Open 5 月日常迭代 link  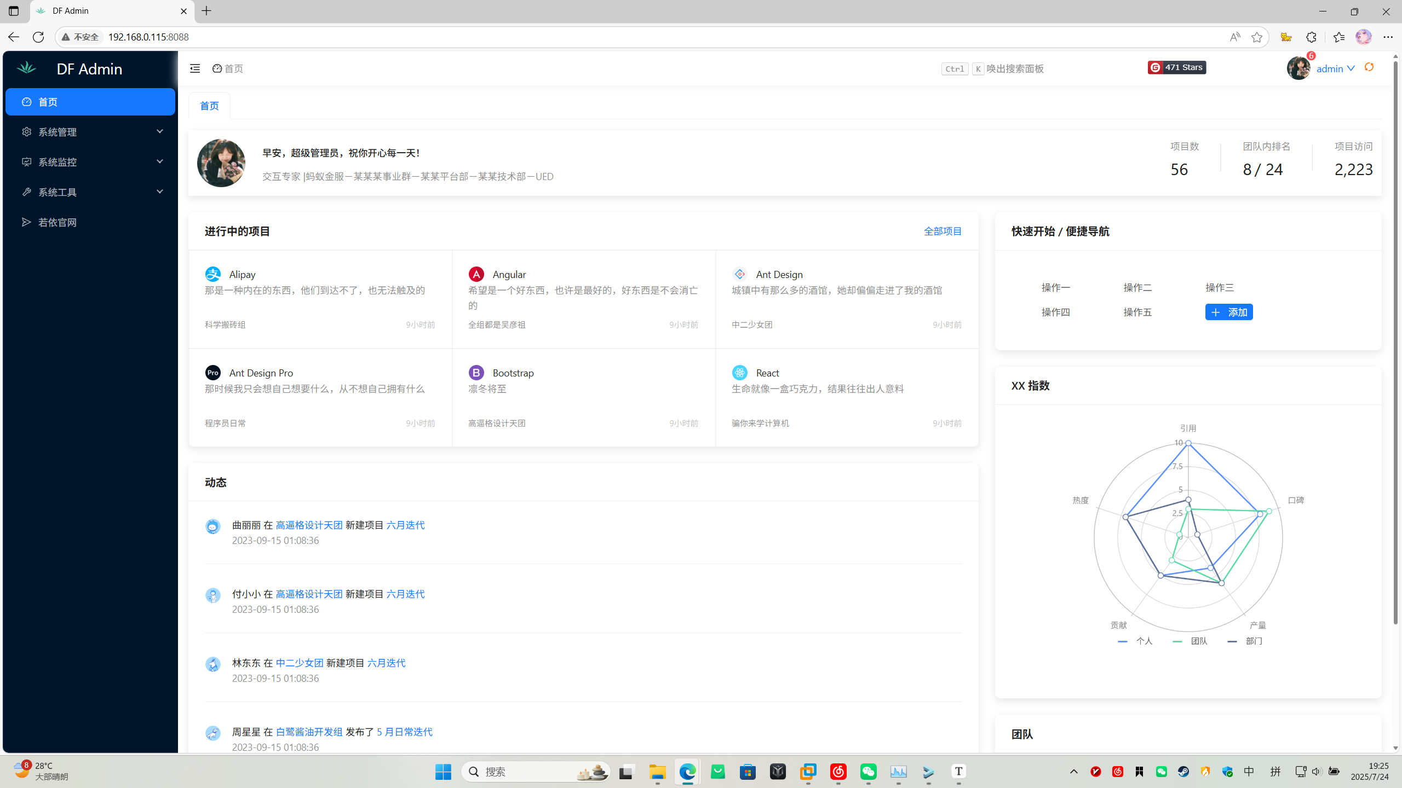(x=405, y=732)
